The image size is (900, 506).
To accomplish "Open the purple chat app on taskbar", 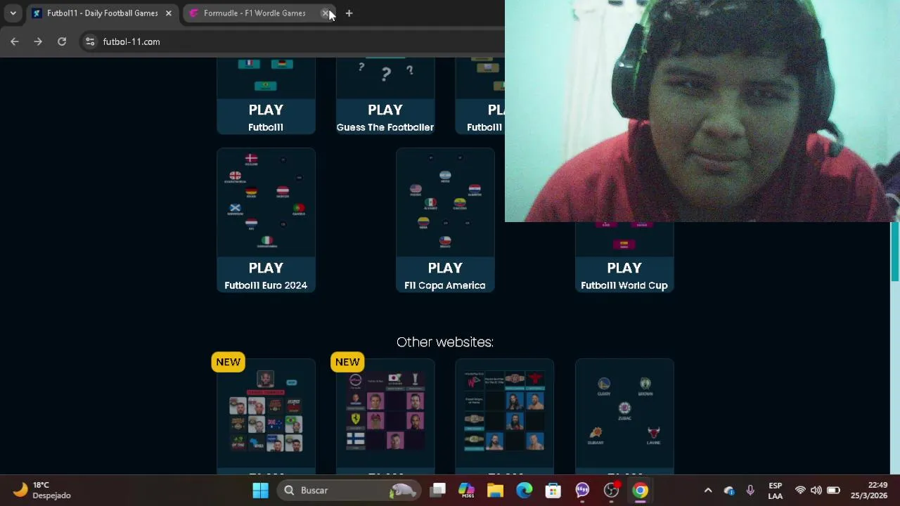I will (582, 491).
